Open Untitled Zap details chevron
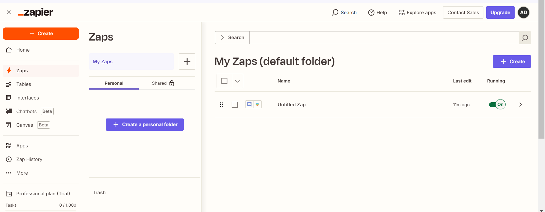Viewport: 545px width, 212px height. pyautogui.click(x=521, y=105)
